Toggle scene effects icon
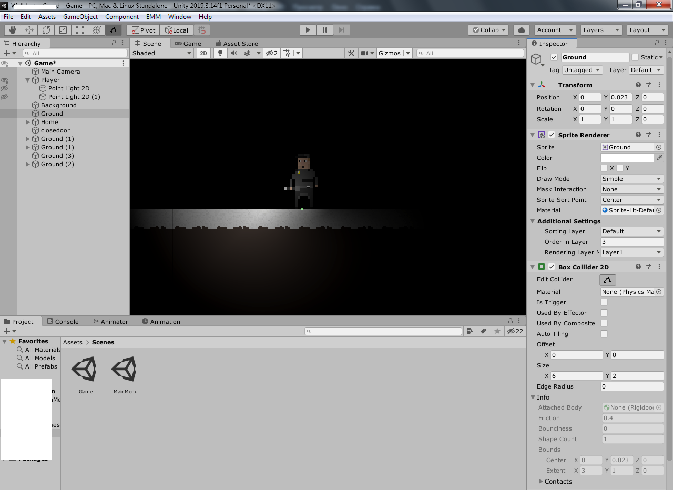Viewport: 673px width, 490px height. [x=247, y=53]
